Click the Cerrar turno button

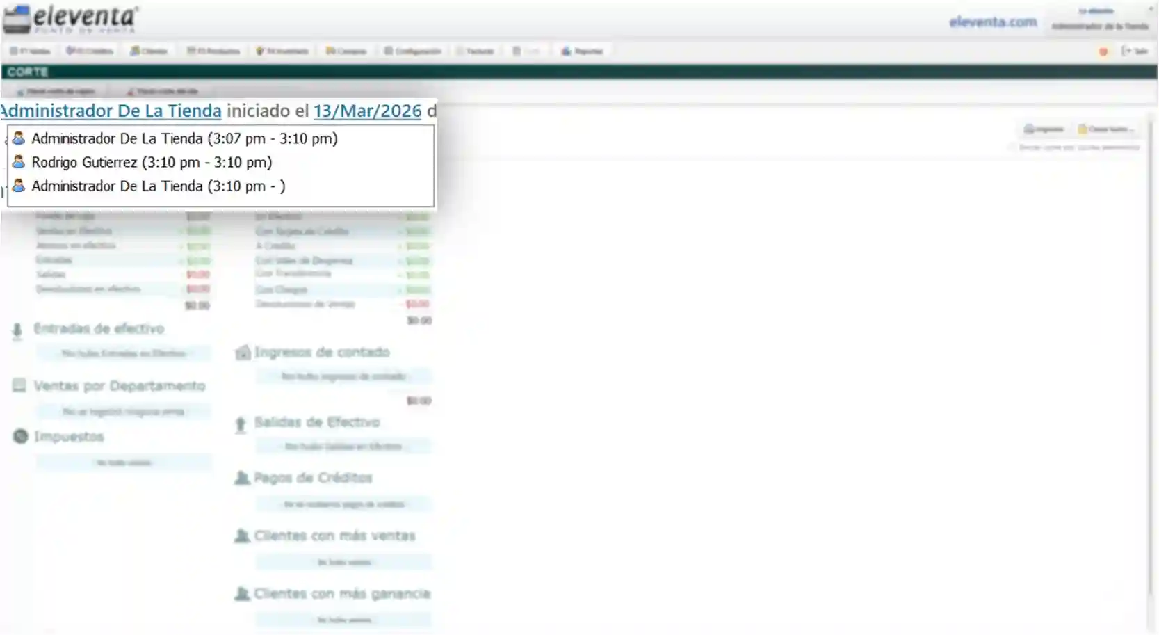click(x=1105, y=129)
